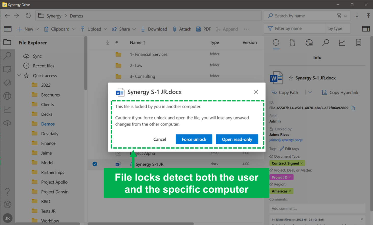Click the Attach toolbar button
The image size is (373, 225).
[182, 29]
